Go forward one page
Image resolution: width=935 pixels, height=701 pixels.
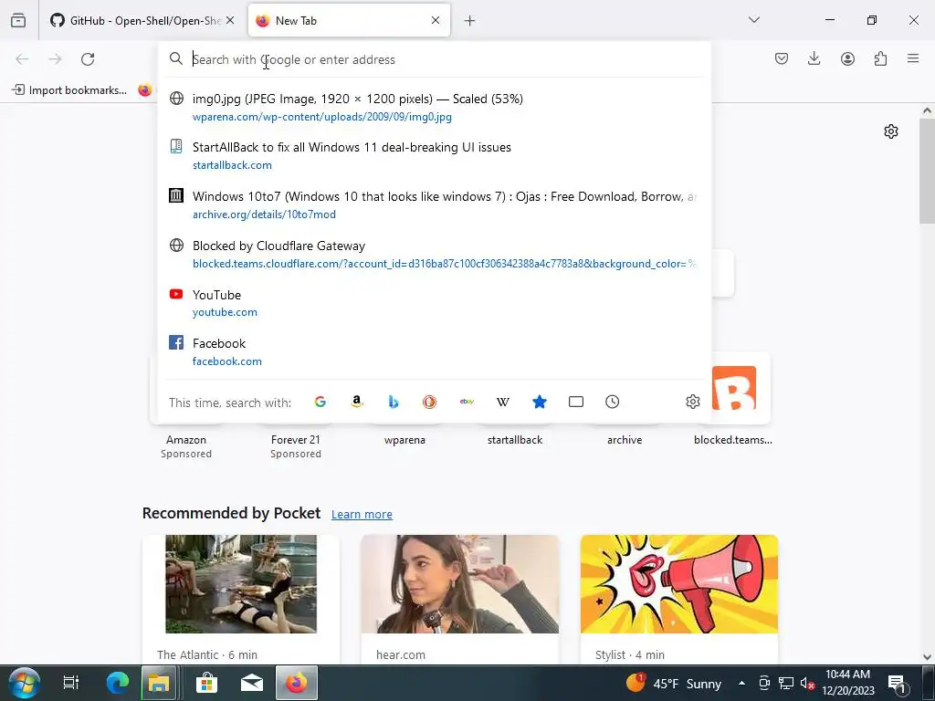click(55, 59)
